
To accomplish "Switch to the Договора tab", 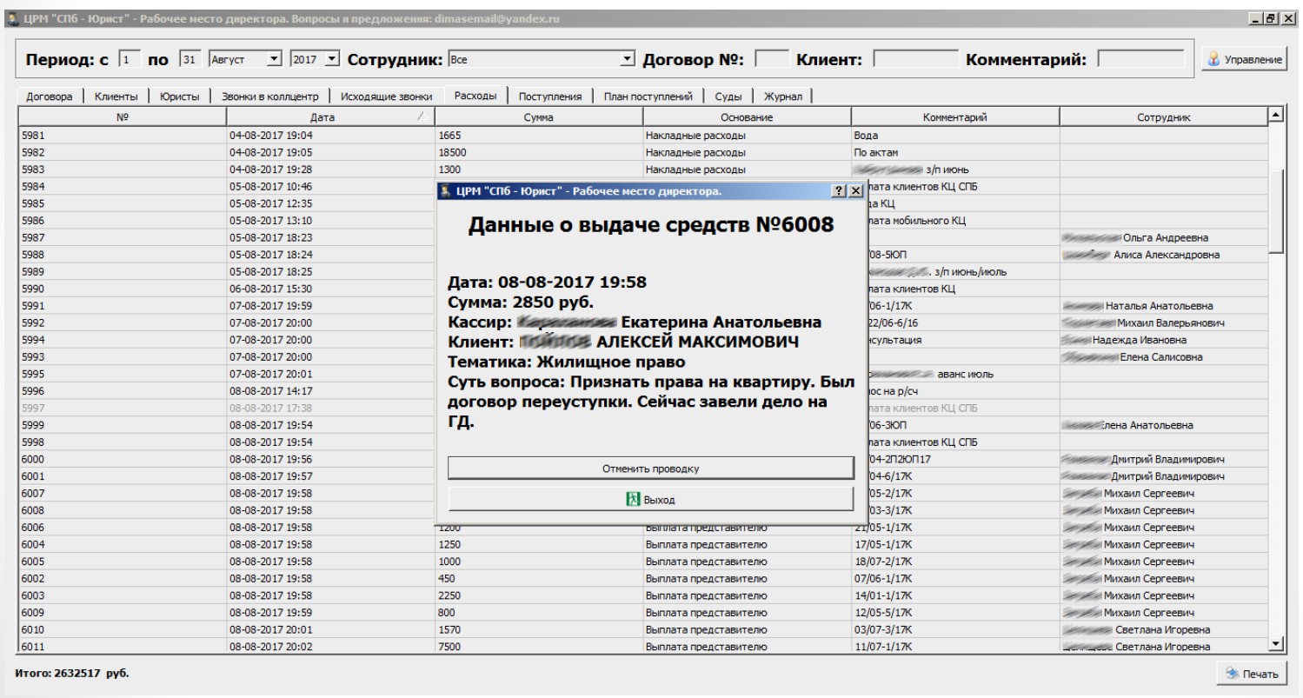I will [50, 97].
